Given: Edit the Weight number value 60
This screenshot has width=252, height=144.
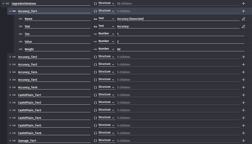Looking at the screenshot, I should click(x=181, y=49).
